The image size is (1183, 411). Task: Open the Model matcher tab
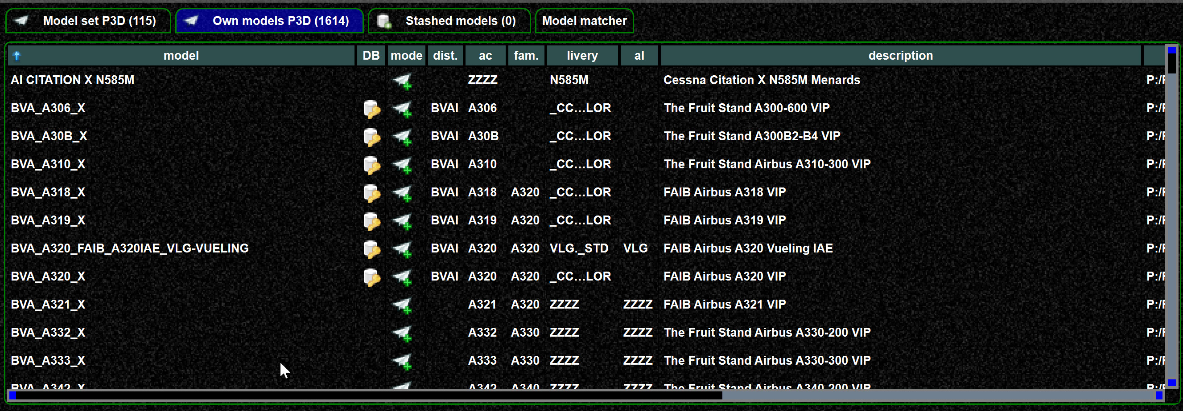point(584,20)
